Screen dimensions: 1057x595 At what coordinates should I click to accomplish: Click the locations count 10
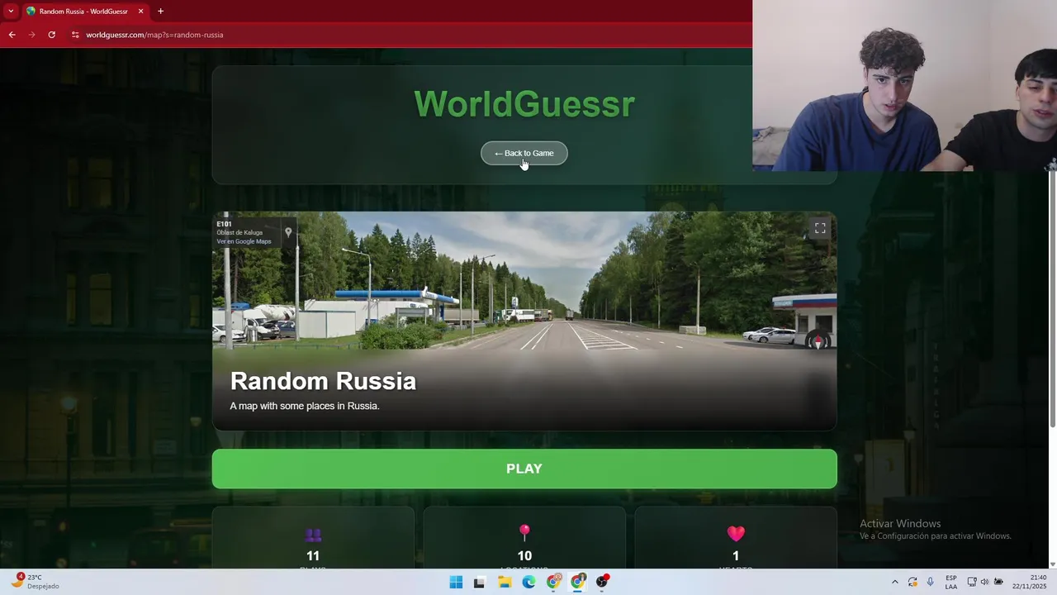[524, 556]
